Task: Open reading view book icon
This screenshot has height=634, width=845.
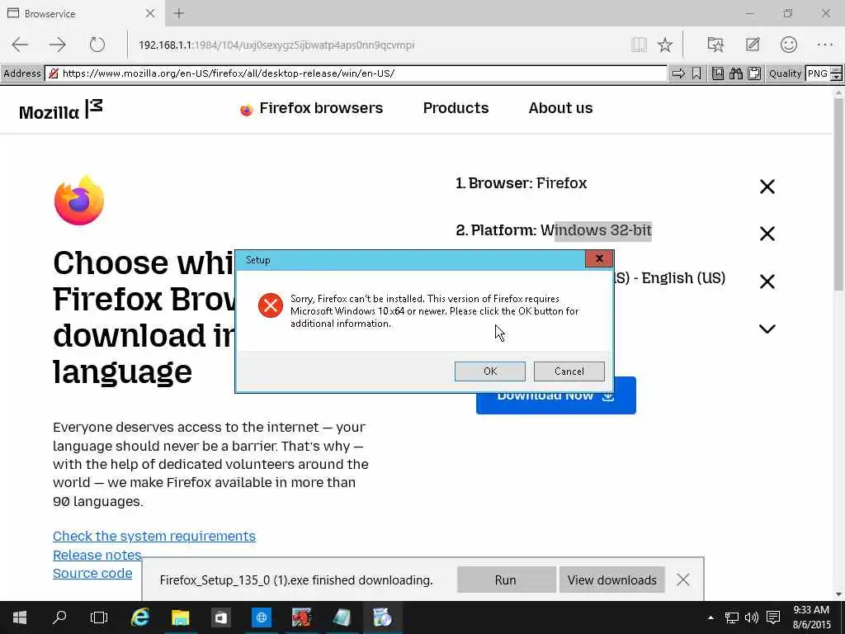Action: pyautogui.click(x=639, y=45)
